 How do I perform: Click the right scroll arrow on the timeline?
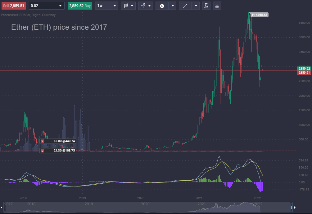294,207
